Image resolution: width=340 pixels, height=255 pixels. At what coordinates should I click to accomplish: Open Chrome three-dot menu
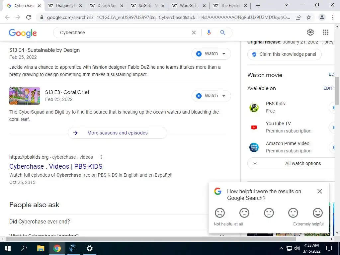tap(333, 17)
